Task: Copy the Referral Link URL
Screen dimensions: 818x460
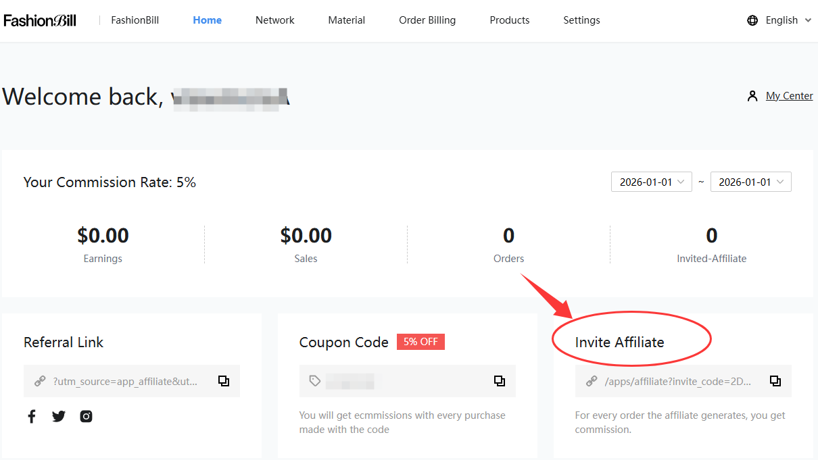Action: tap(224, 381)
